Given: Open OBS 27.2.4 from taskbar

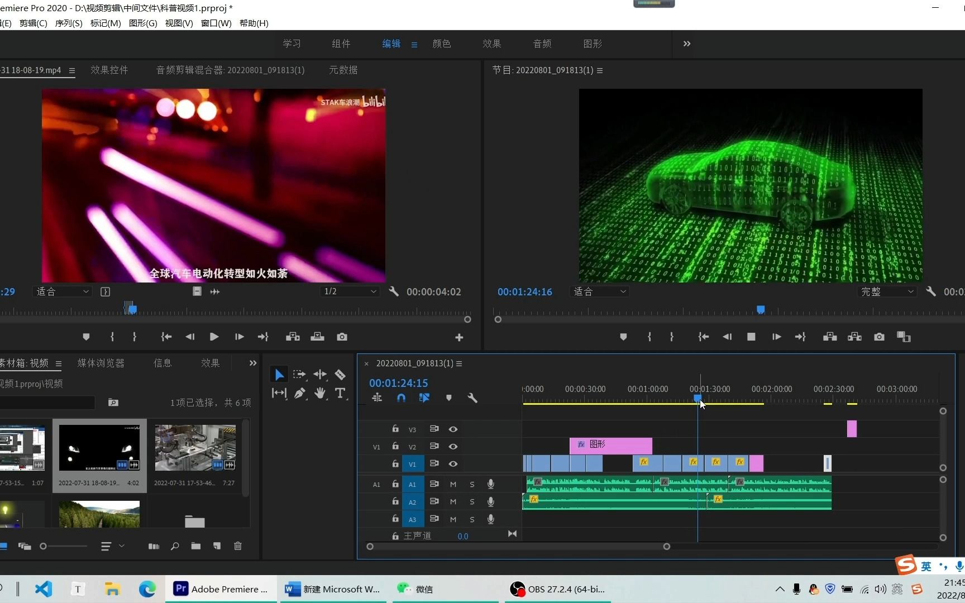Looking at the screenshot, I should (557, 589).
